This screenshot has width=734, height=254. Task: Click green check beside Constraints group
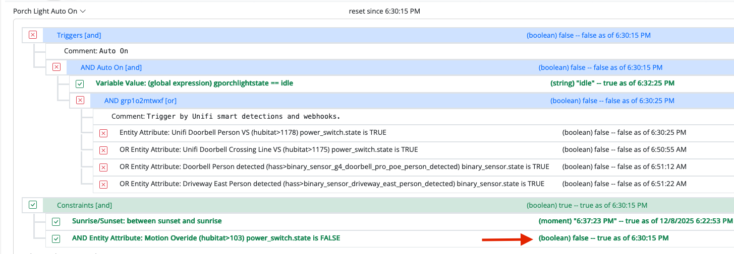[x=33, y=205]
